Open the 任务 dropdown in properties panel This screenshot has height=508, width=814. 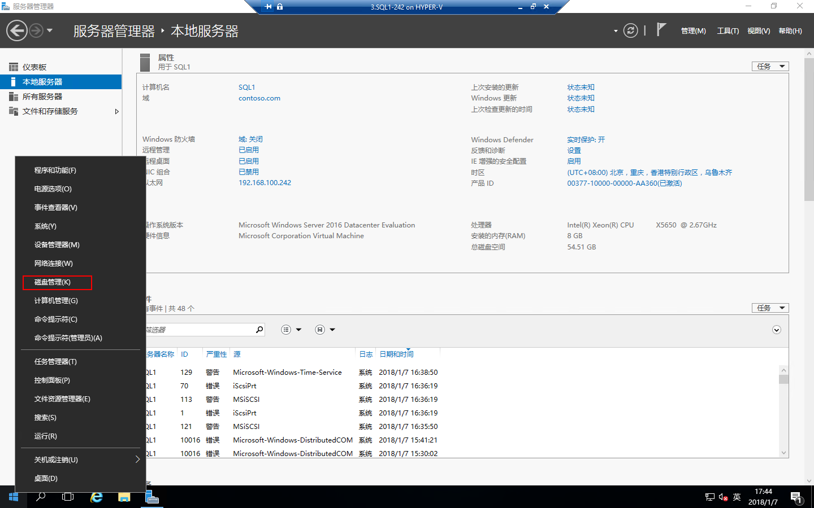pyautogui.click(x=770, y=67)
